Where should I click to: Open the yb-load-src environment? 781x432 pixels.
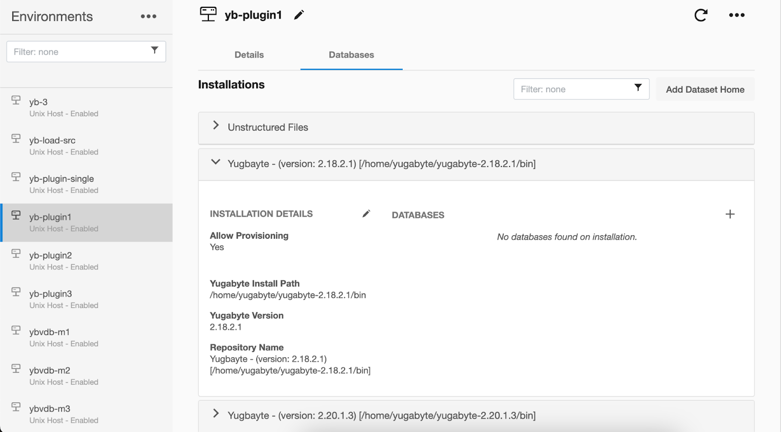[52, 141]
